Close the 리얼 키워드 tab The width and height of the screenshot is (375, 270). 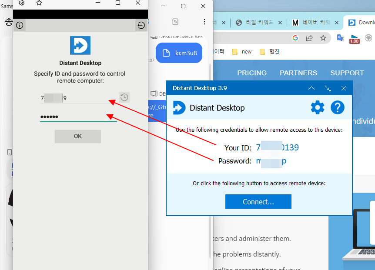pyautogui.click(x=280, y=23)
